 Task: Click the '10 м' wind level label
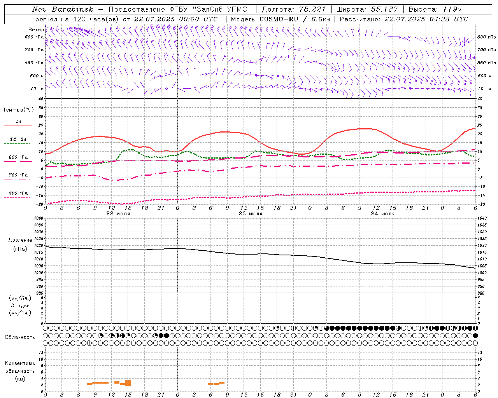[37, 89]
